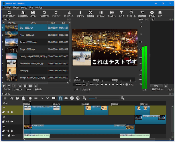Viewport: 175px width, 142px height.
Task: Switch playlist to tiles grid view
Action: click(25, 86)
